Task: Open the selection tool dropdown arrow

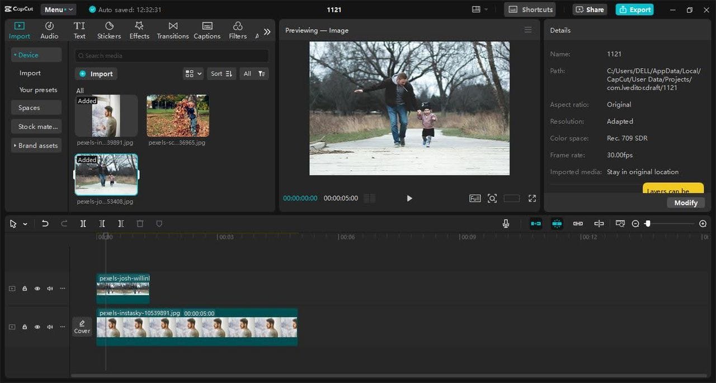Action: click(25, 223)
